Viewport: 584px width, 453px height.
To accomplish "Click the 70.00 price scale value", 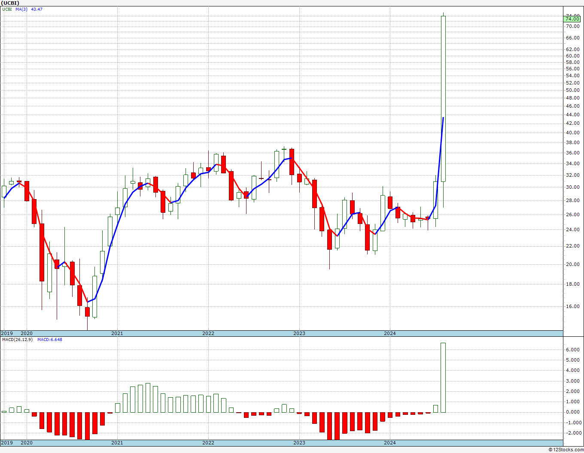I will (x=573, y=26).
